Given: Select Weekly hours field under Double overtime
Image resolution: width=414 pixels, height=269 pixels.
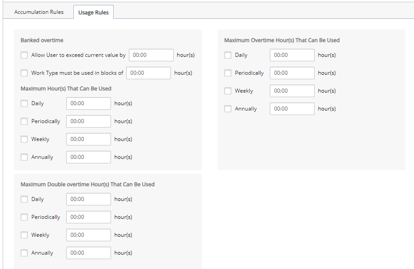Looking at the screenshot, I should click(89, 235).
